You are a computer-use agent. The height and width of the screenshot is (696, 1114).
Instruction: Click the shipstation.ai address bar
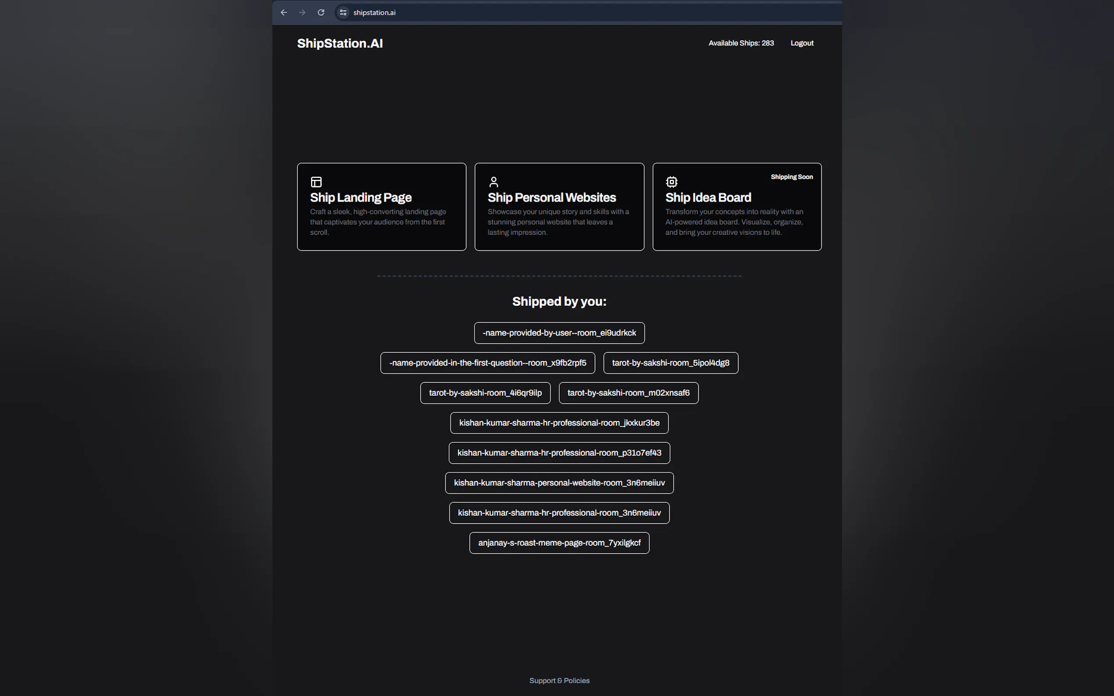(x=507, y=12)
